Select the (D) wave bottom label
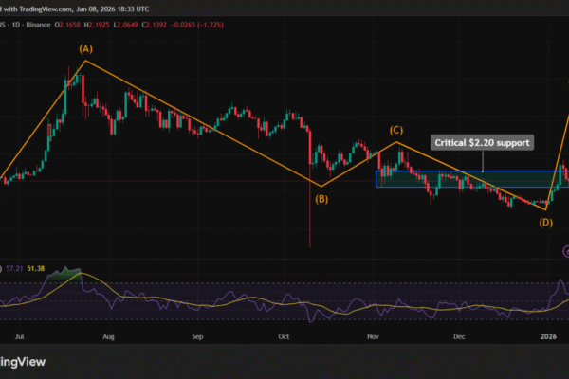The height and width of the screenshot is (379, 569). coord(546,223)
